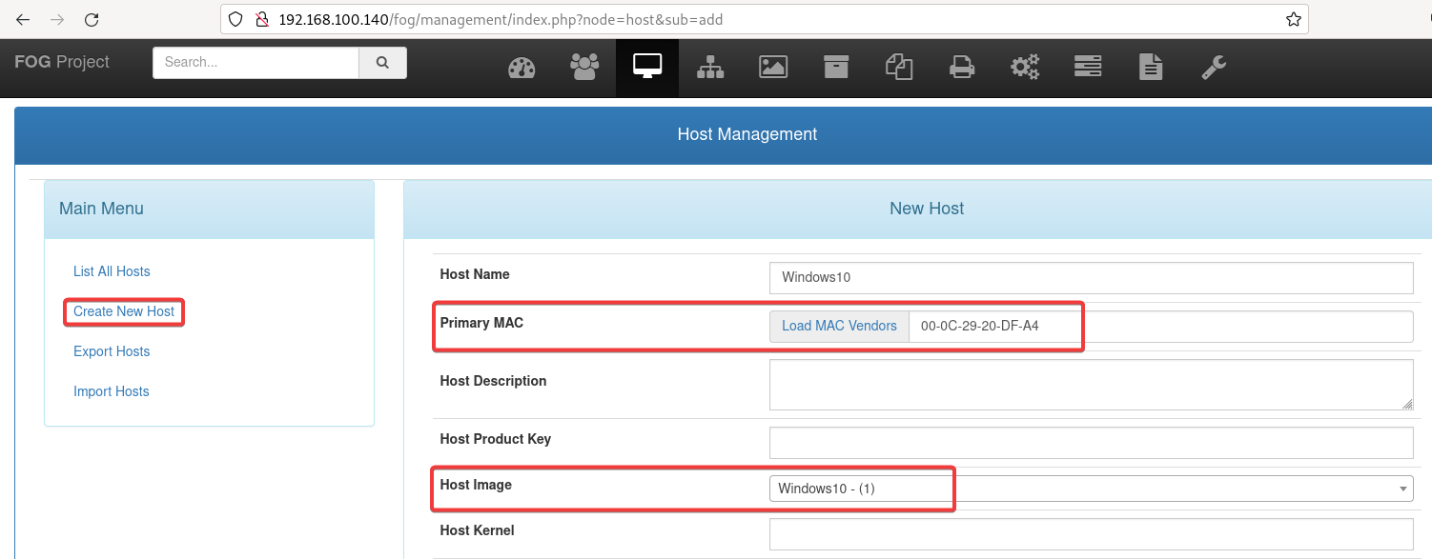
Task: Select Create New Host menu item
Action: (x=124, y=311)
